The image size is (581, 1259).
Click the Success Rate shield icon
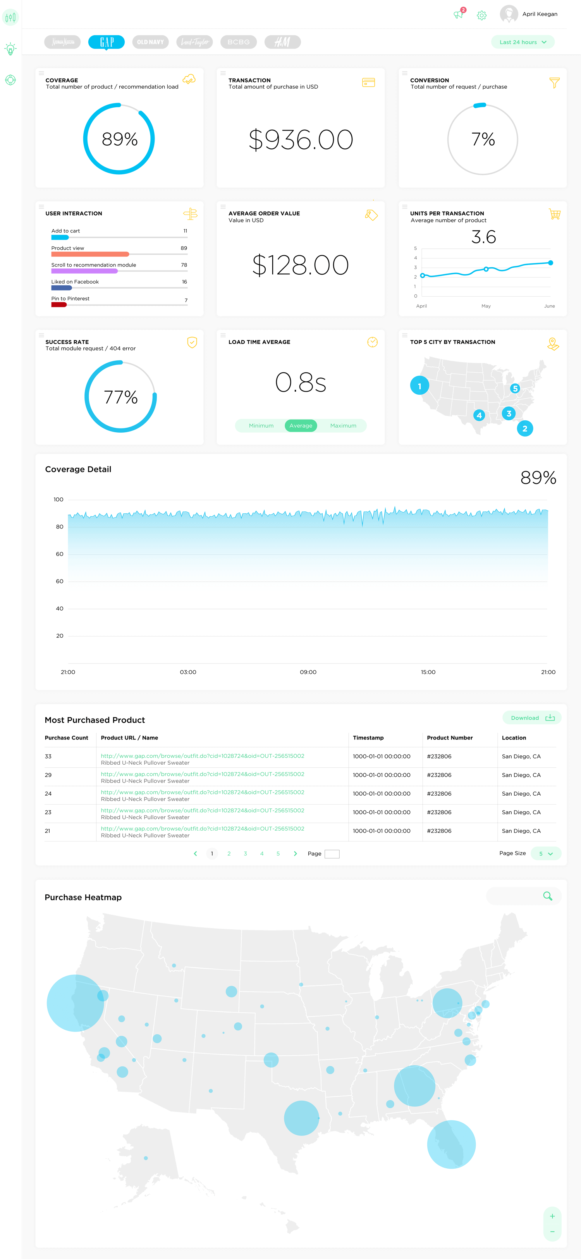tap(192, 342)
